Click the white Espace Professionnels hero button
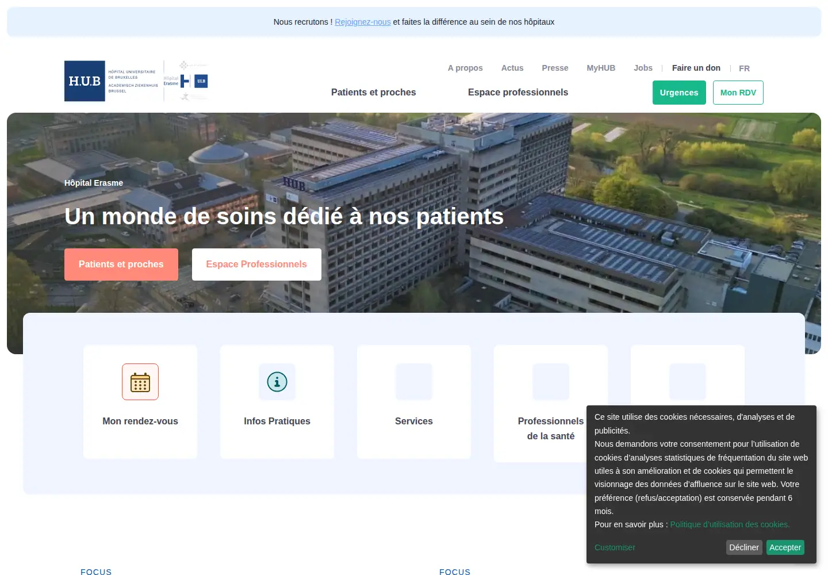Screen dimensions: 828x575 click(256, 264)
